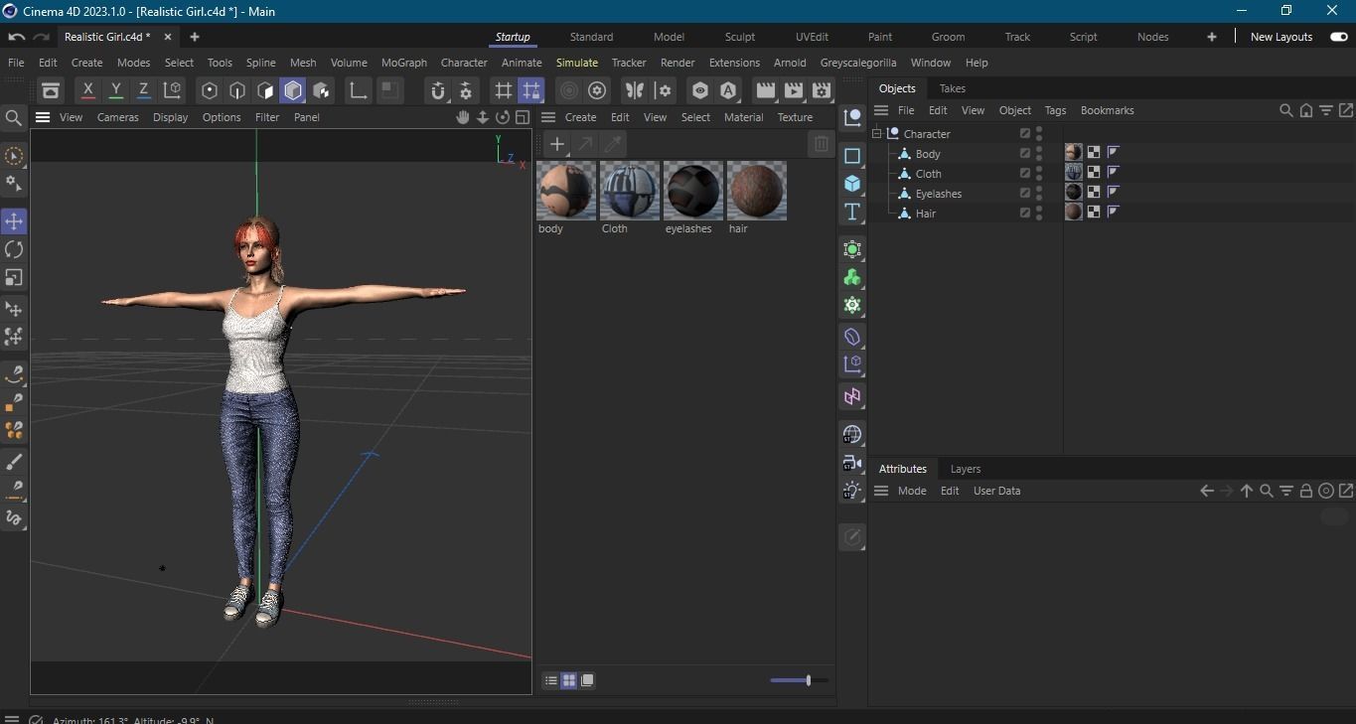Toggle the X axis lock
This screenshot has width=1356, height=724.
click(88, 90)
